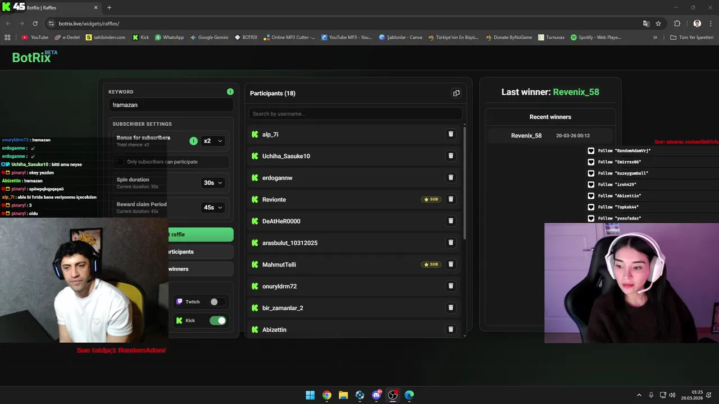Open Windows Start menu
This screenshot has width=719, height=404.
click(x=310, y=395)
